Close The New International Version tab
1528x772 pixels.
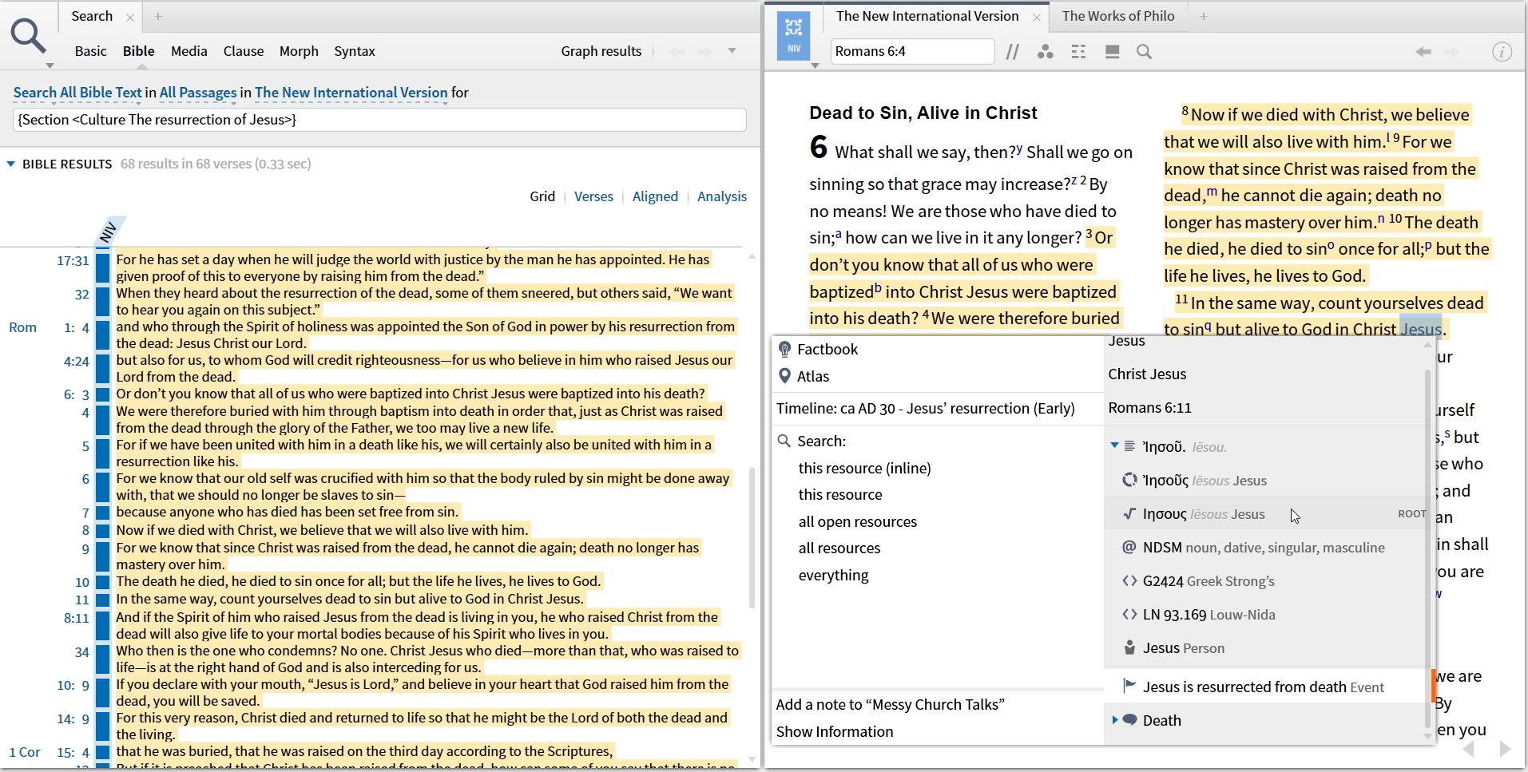[1037, 17]
